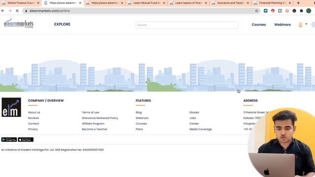Open the Contact footer link

[x=33, y=123]
